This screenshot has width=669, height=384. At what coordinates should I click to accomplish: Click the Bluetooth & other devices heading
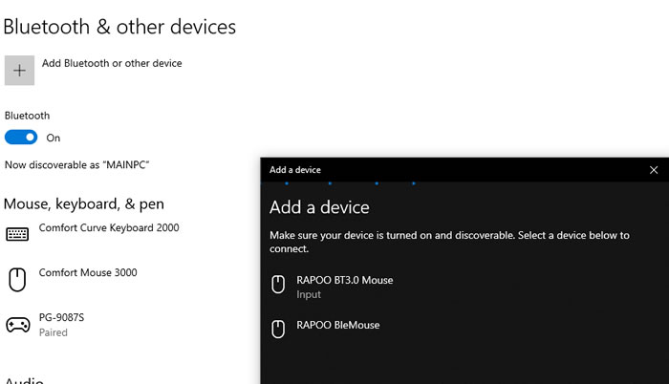click(x=119, y=27)
